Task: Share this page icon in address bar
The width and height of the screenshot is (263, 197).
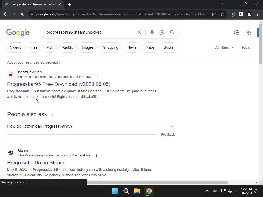Action: point(214,14)
